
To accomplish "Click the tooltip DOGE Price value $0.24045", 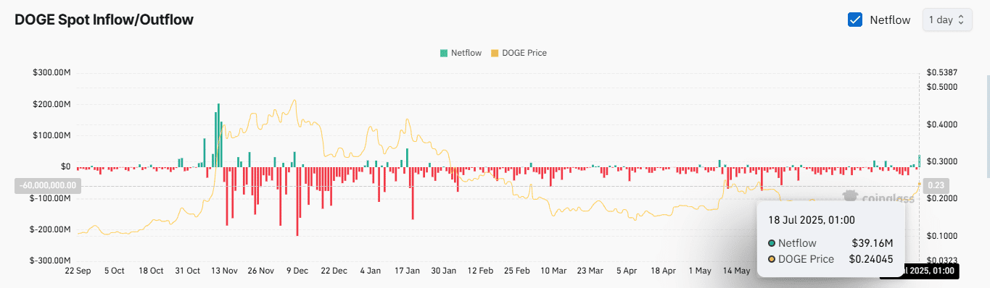I will pos(871,258).
